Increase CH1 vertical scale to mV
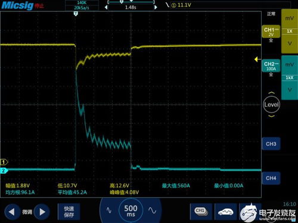The height and width of the screenshot is (223, 298). tap(290, 18)
